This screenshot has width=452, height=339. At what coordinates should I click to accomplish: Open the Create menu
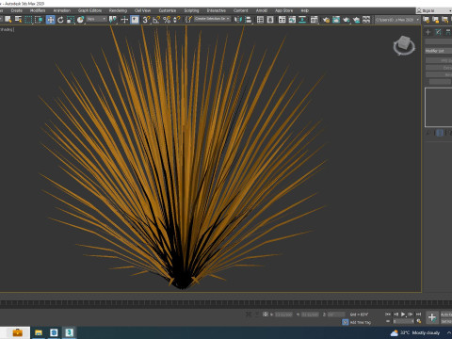tap(17, 10)
